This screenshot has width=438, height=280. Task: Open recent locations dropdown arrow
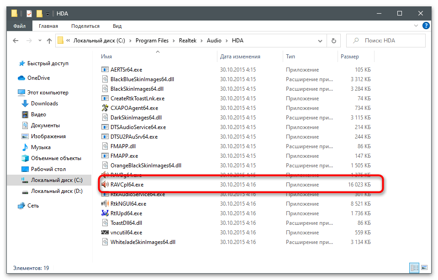[x=40, y=41]
